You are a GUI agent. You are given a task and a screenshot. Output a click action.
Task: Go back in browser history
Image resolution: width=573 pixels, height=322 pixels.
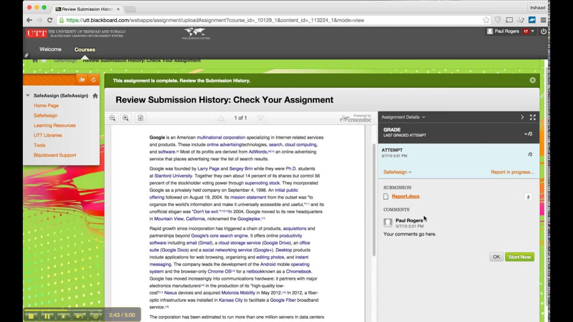coord(29,20)
